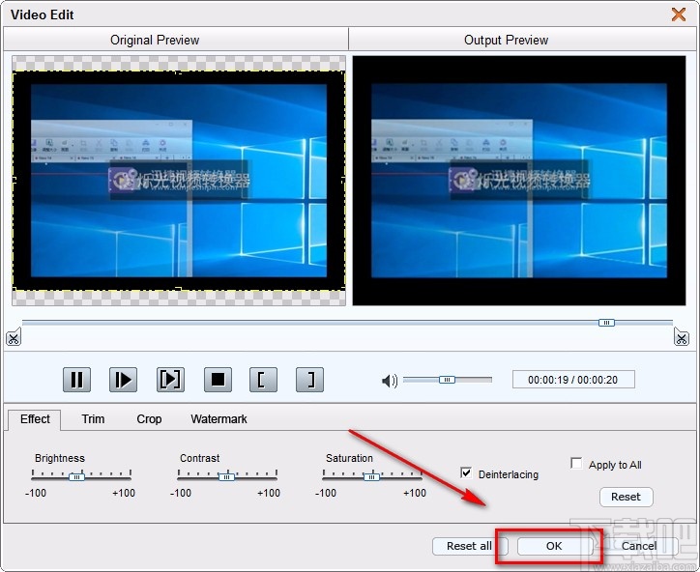Click the play button icon
700x572 pixels.
click(x=123, y=380)
